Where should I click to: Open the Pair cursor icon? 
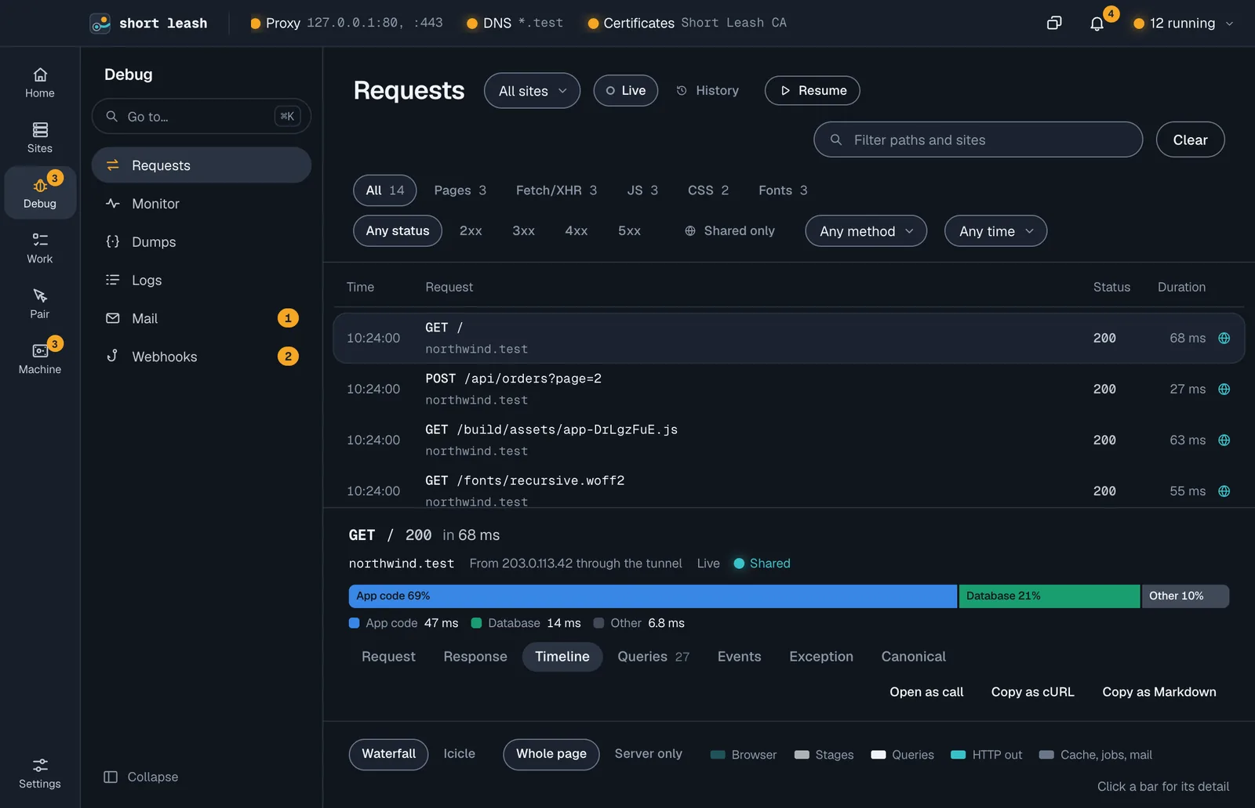(40, 295)
